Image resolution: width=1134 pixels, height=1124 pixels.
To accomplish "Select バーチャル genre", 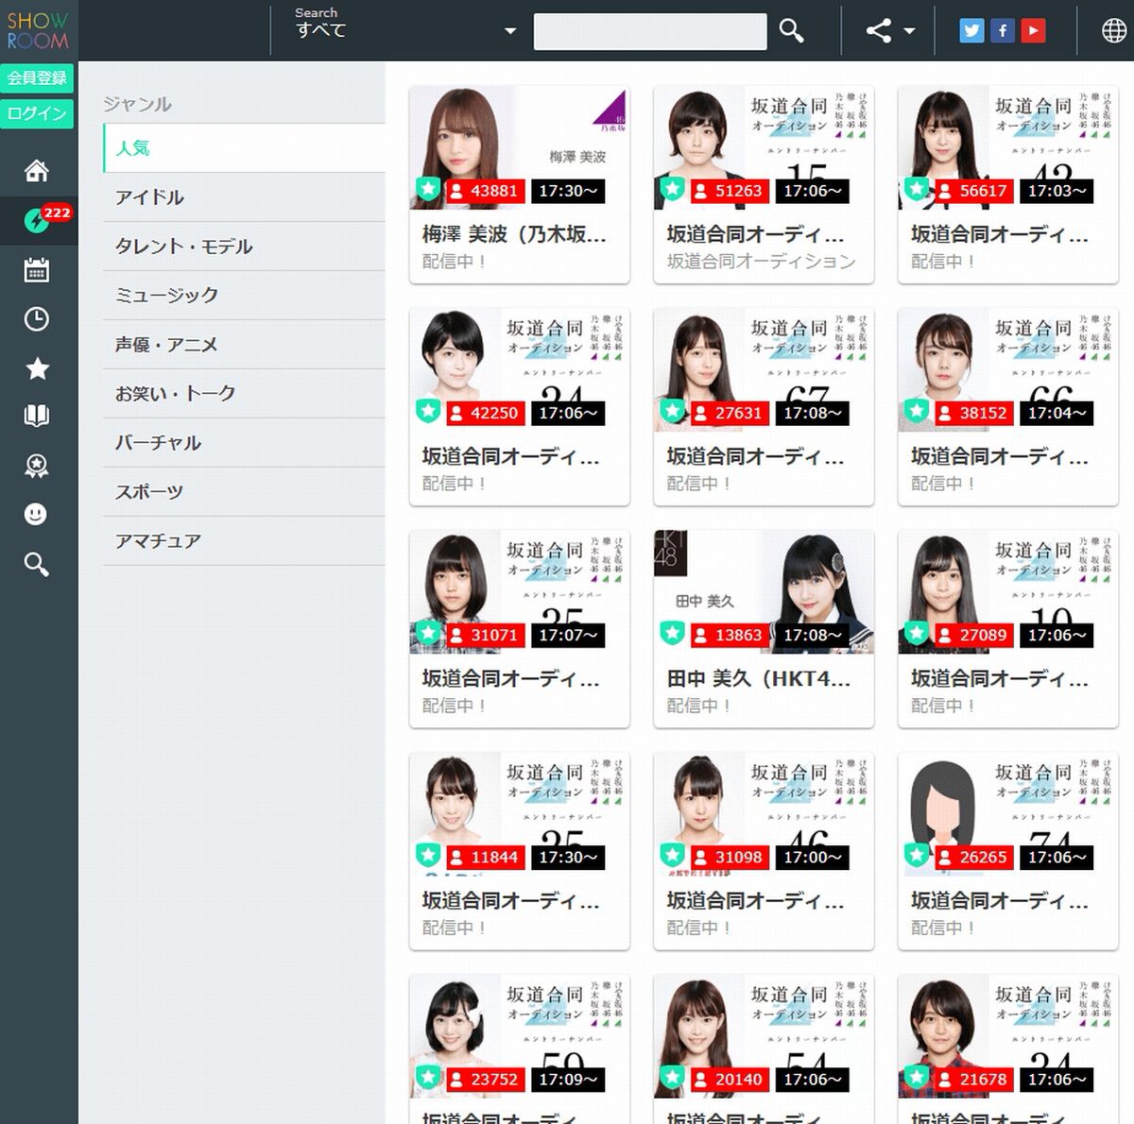I will (x=244, y=443).
